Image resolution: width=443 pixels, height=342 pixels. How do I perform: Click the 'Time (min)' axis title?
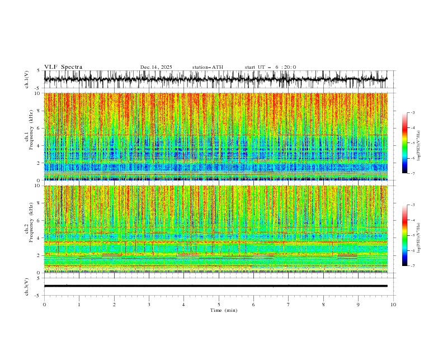tap(224, 310)
